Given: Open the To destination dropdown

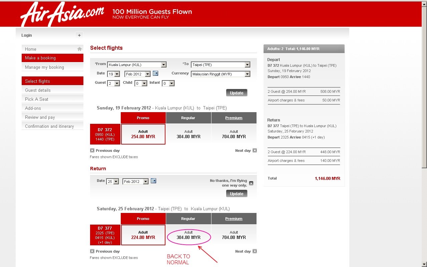Looking at the screenshot, I should (221, 65).
